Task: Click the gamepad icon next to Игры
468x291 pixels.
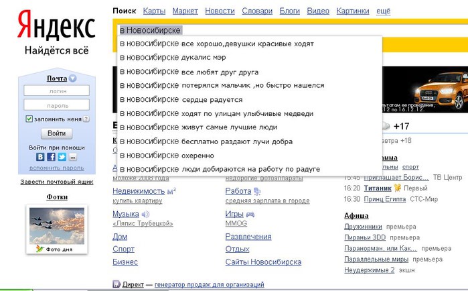Action: coord(250,214)
